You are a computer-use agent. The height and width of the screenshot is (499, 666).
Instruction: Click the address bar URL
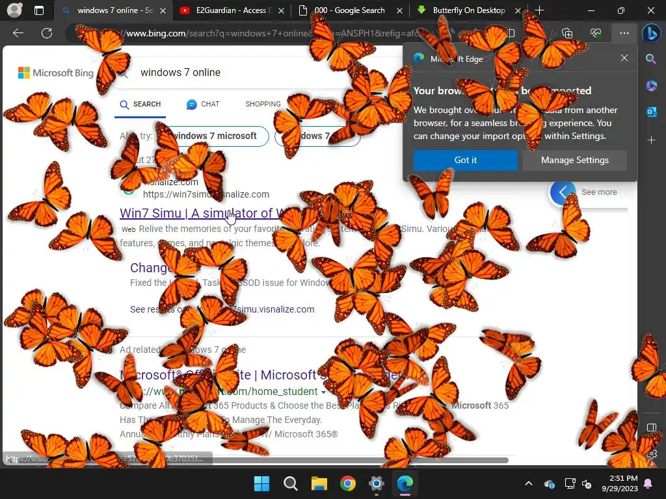[272, 33]
